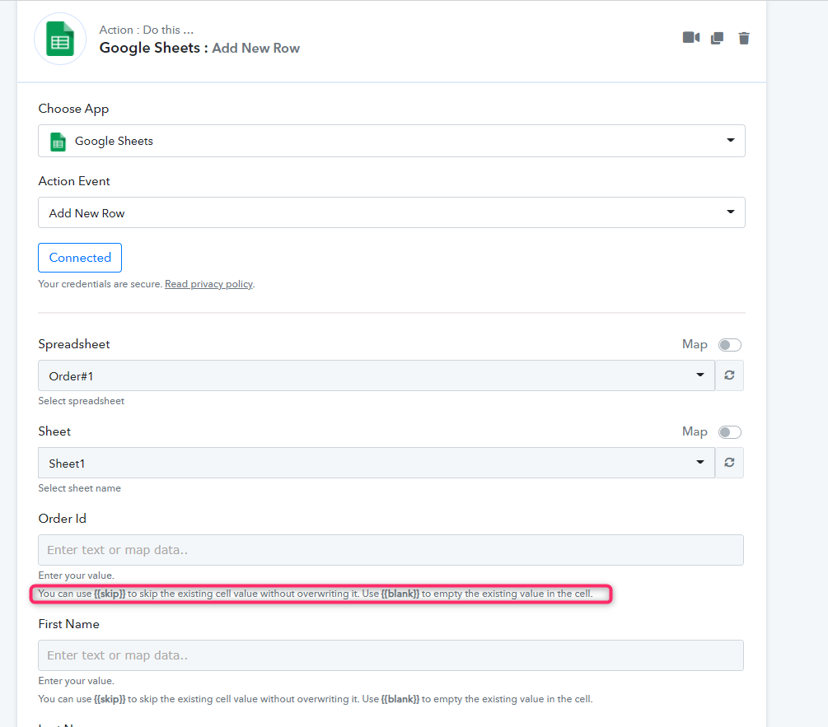Open the Choose App Google Sheets dropdown
This screenshot has width=828, height=727.
point(391,141)
